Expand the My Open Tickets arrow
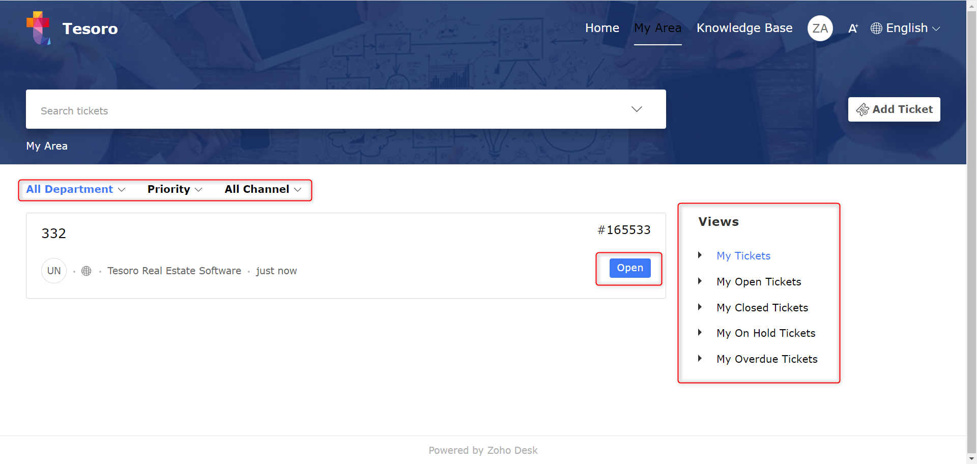 700,281
